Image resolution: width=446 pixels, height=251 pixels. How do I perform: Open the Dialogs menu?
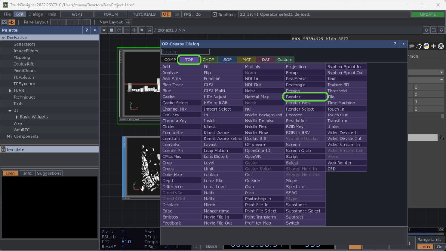[35, 14]
